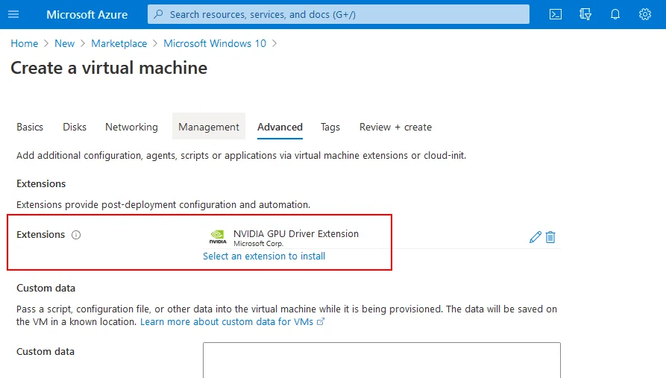The height and width of the screenshot is (378, 666).
Task: Click the NVIDIA logo icon
Action: coord(218,237)
